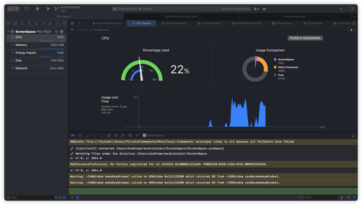
Task: Click the Run play button
Action: coord(48,8)
